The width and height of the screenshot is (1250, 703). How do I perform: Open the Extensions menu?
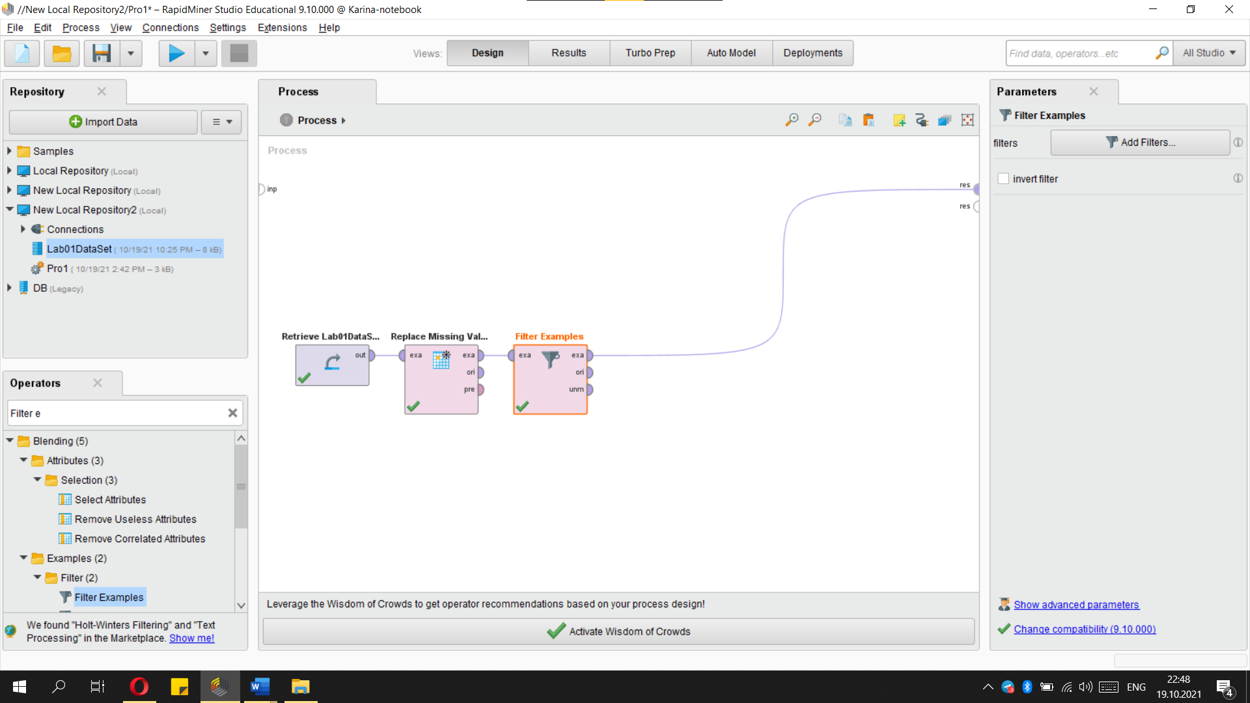click(x=282, y=27)
